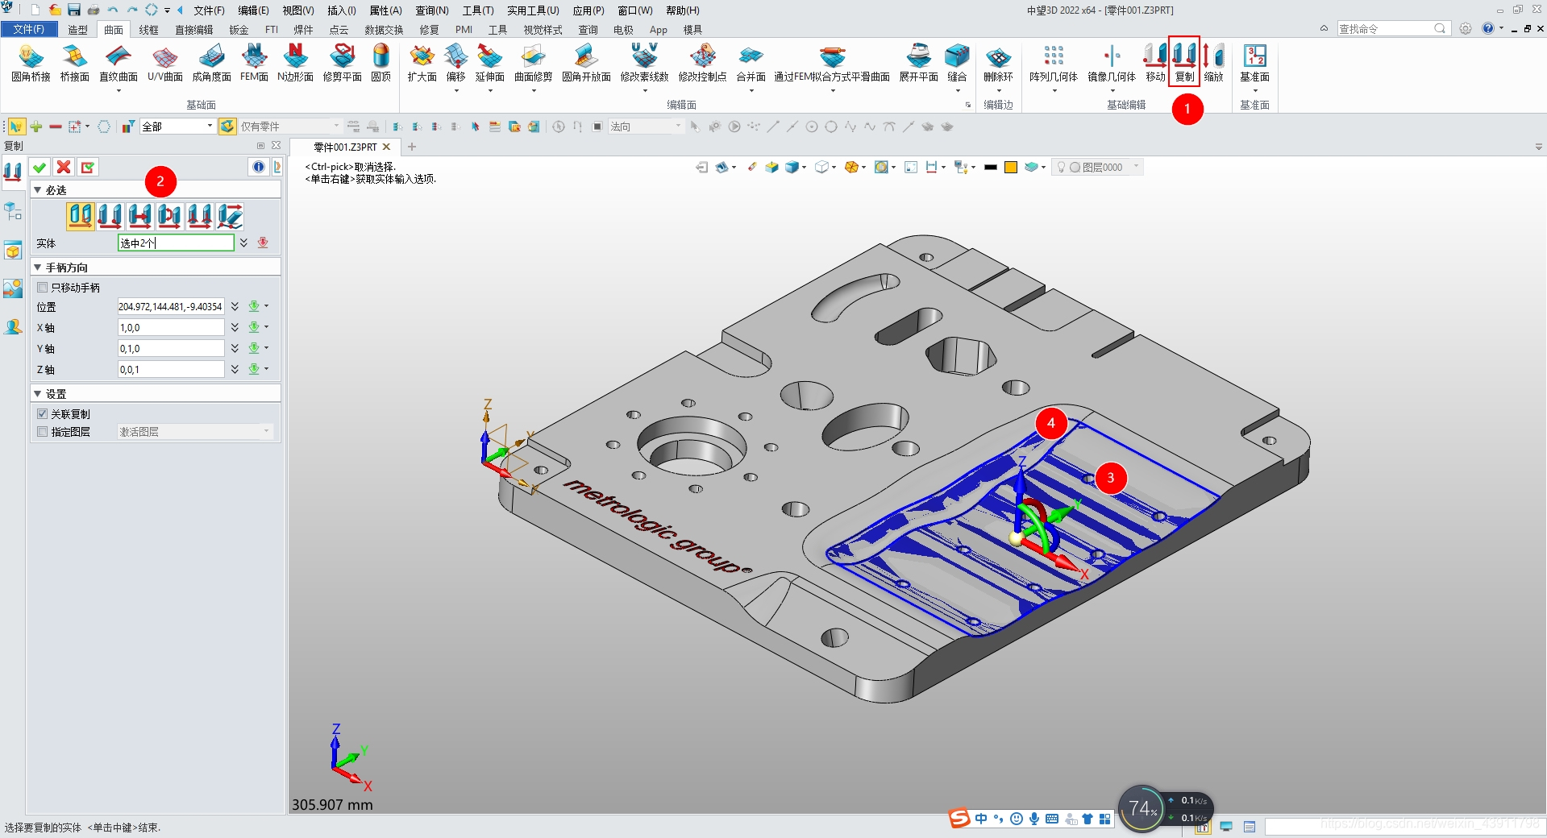Open the 基准面 datum plane tool
The height and width of the screenshot is (838, 1547).
[x=1254, y=63]
